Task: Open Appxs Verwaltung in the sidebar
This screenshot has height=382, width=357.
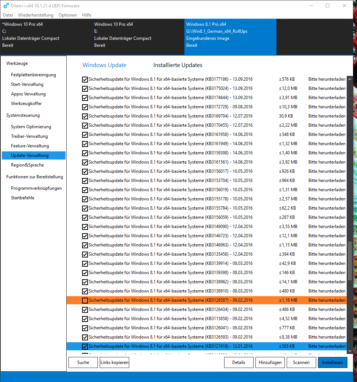Action: (x=28, y=94)
